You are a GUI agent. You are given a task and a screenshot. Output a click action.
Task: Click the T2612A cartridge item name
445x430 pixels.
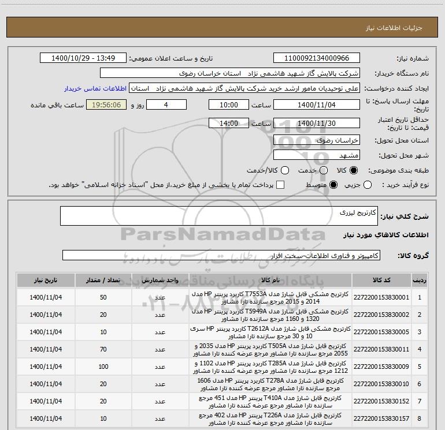[270, 332]
